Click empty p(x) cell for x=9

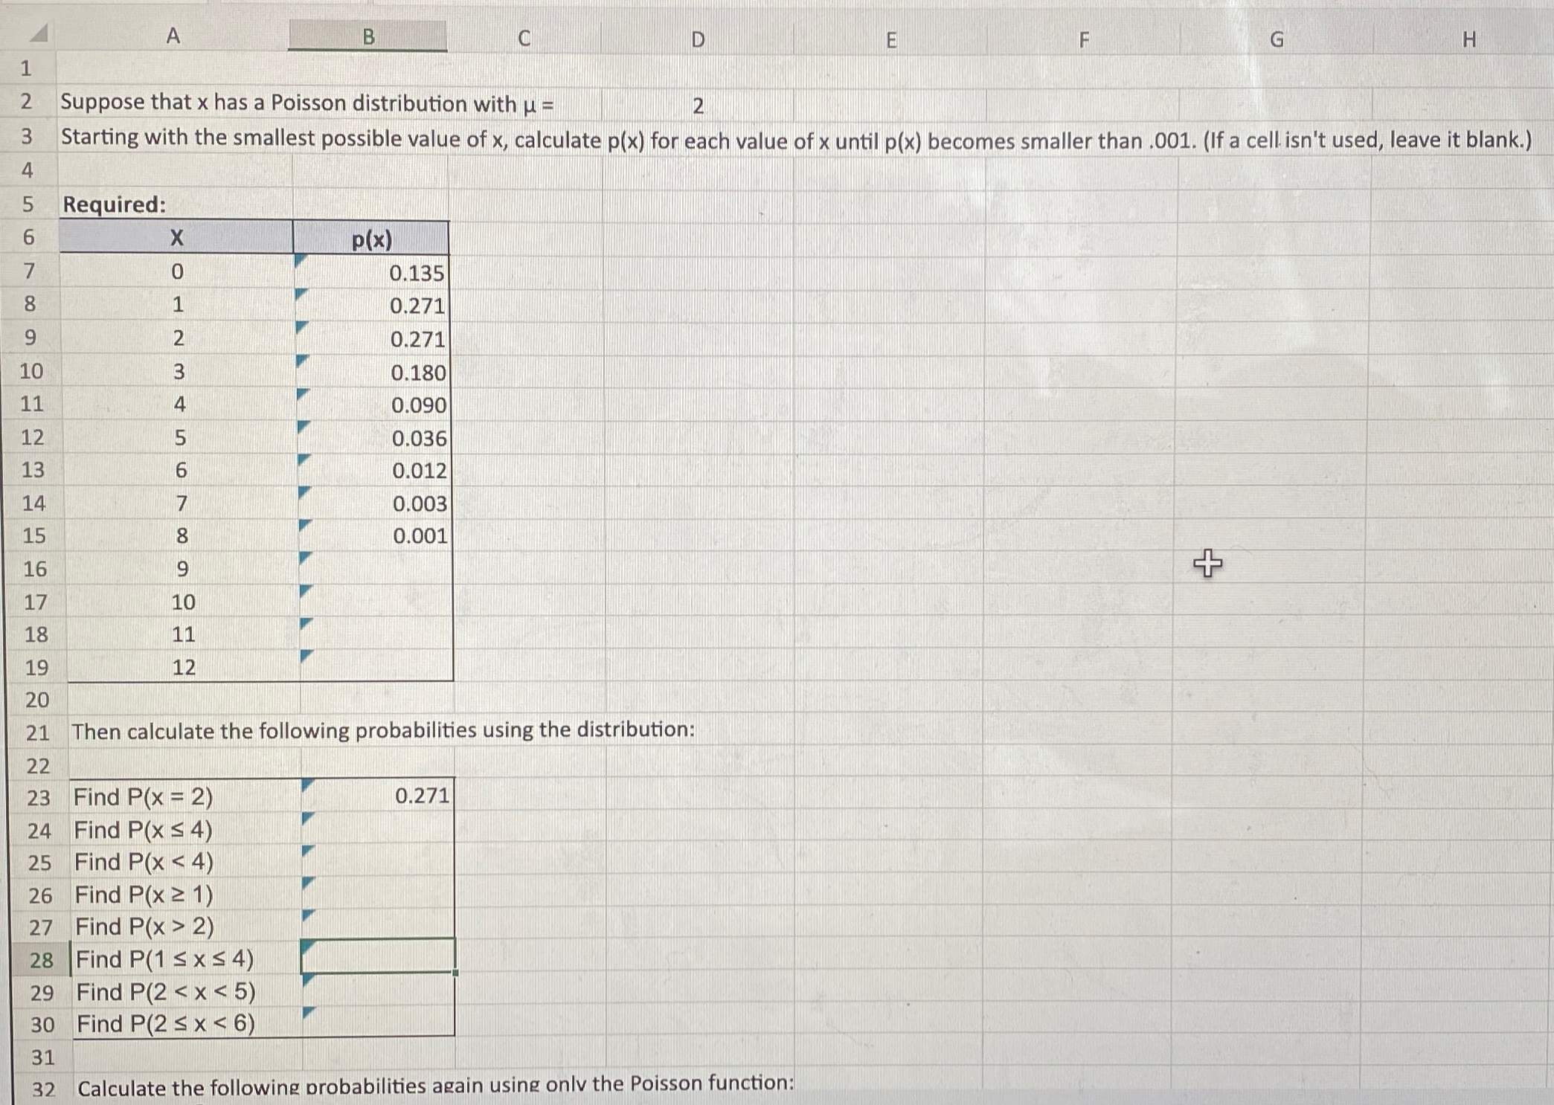point(376,569)
